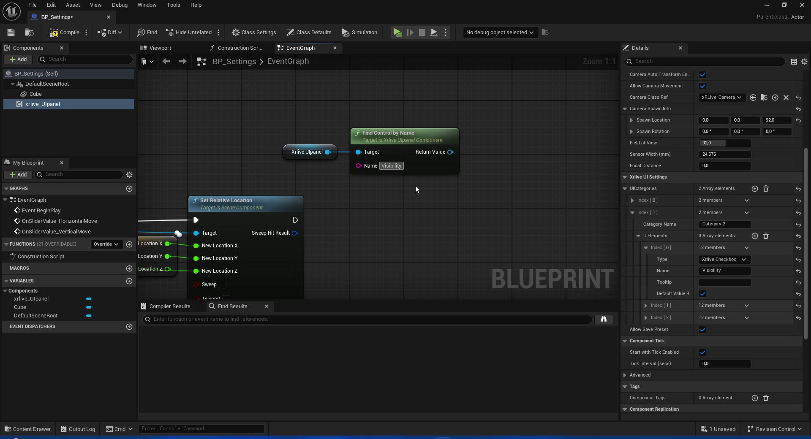Expand UICategories Index [0]

coord(632,201)
